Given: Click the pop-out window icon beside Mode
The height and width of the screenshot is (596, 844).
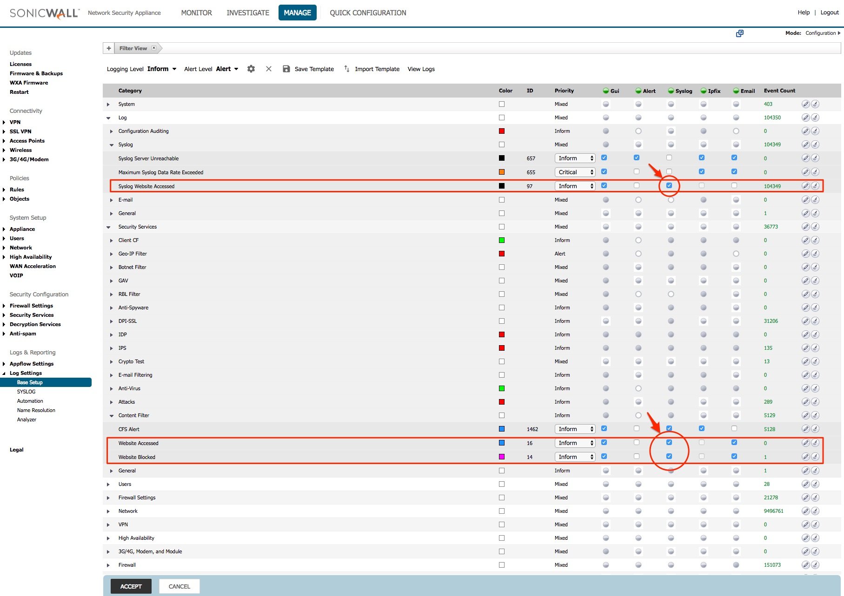Looking at the screenshot, I should coord(740,33).
